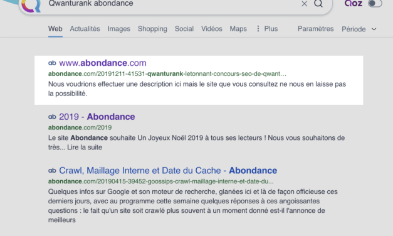Click the snippet 'Nous voudrions effectuer une description'
Image resolution: width=393 pixels, height=236 pixels.
click(197, 88)
